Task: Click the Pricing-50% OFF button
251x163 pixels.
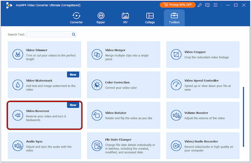Action: coord(178,5)
